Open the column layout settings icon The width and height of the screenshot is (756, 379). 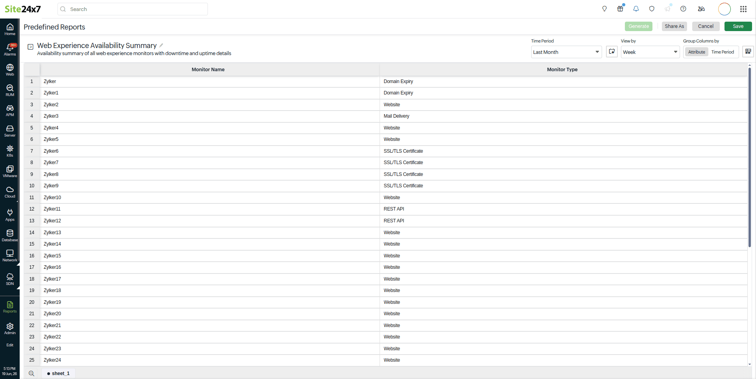(748, 52)
